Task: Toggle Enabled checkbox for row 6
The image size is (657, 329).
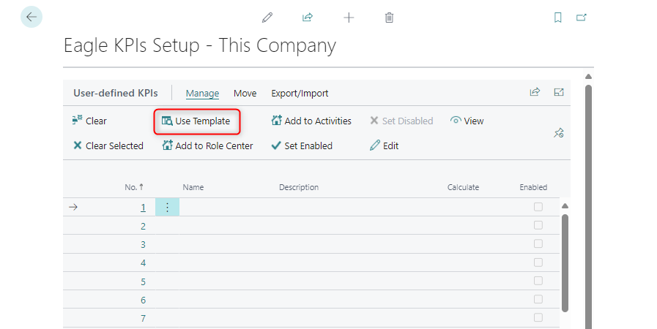Action: pos(538,300)
